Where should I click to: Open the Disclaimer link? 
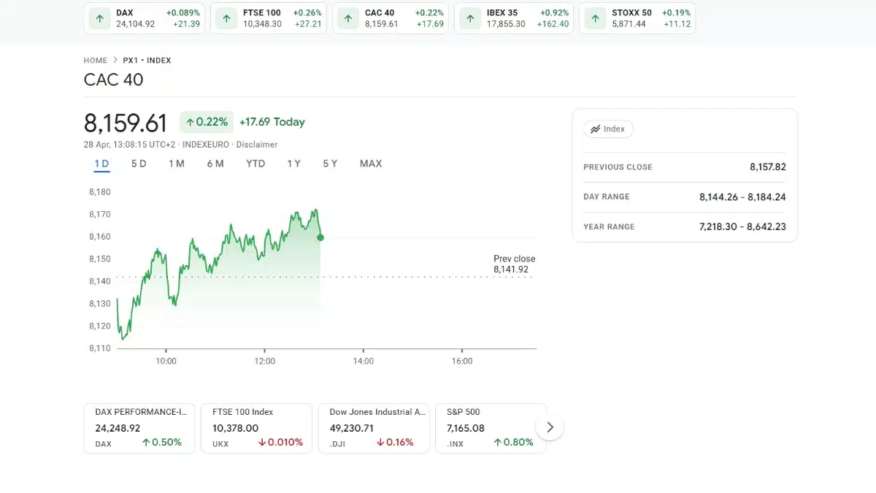(x=257, y=145)
